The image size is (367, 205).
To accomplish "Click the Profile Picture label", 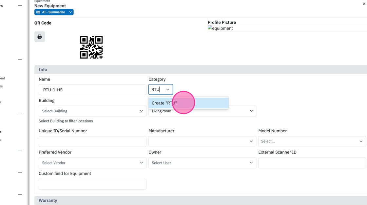I will click(x=222, y=23).
